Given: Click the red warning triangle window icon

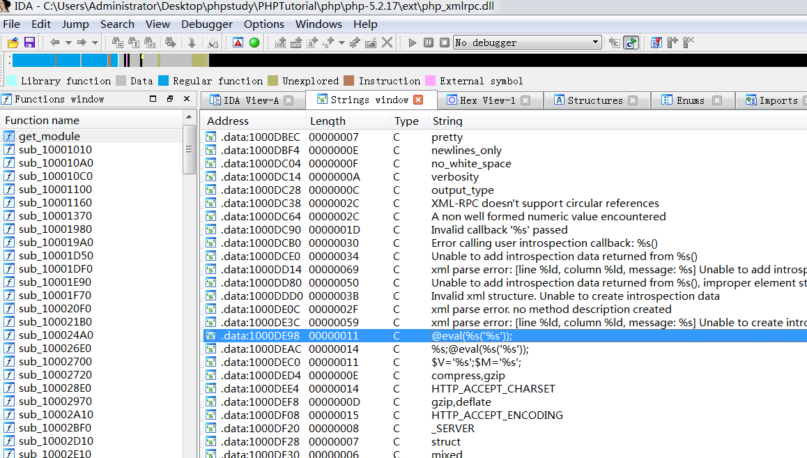Looking at the screenshot, I should (x=238, y=43).
